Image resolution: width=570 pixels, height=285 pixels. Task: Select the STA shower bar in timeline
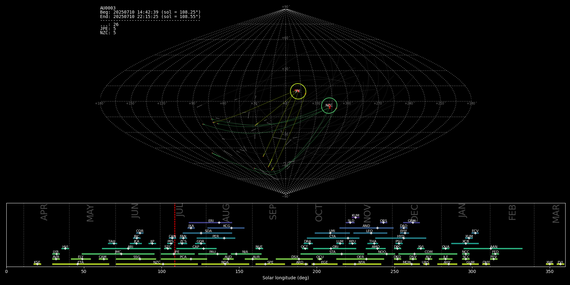click(x=332, y=254)
